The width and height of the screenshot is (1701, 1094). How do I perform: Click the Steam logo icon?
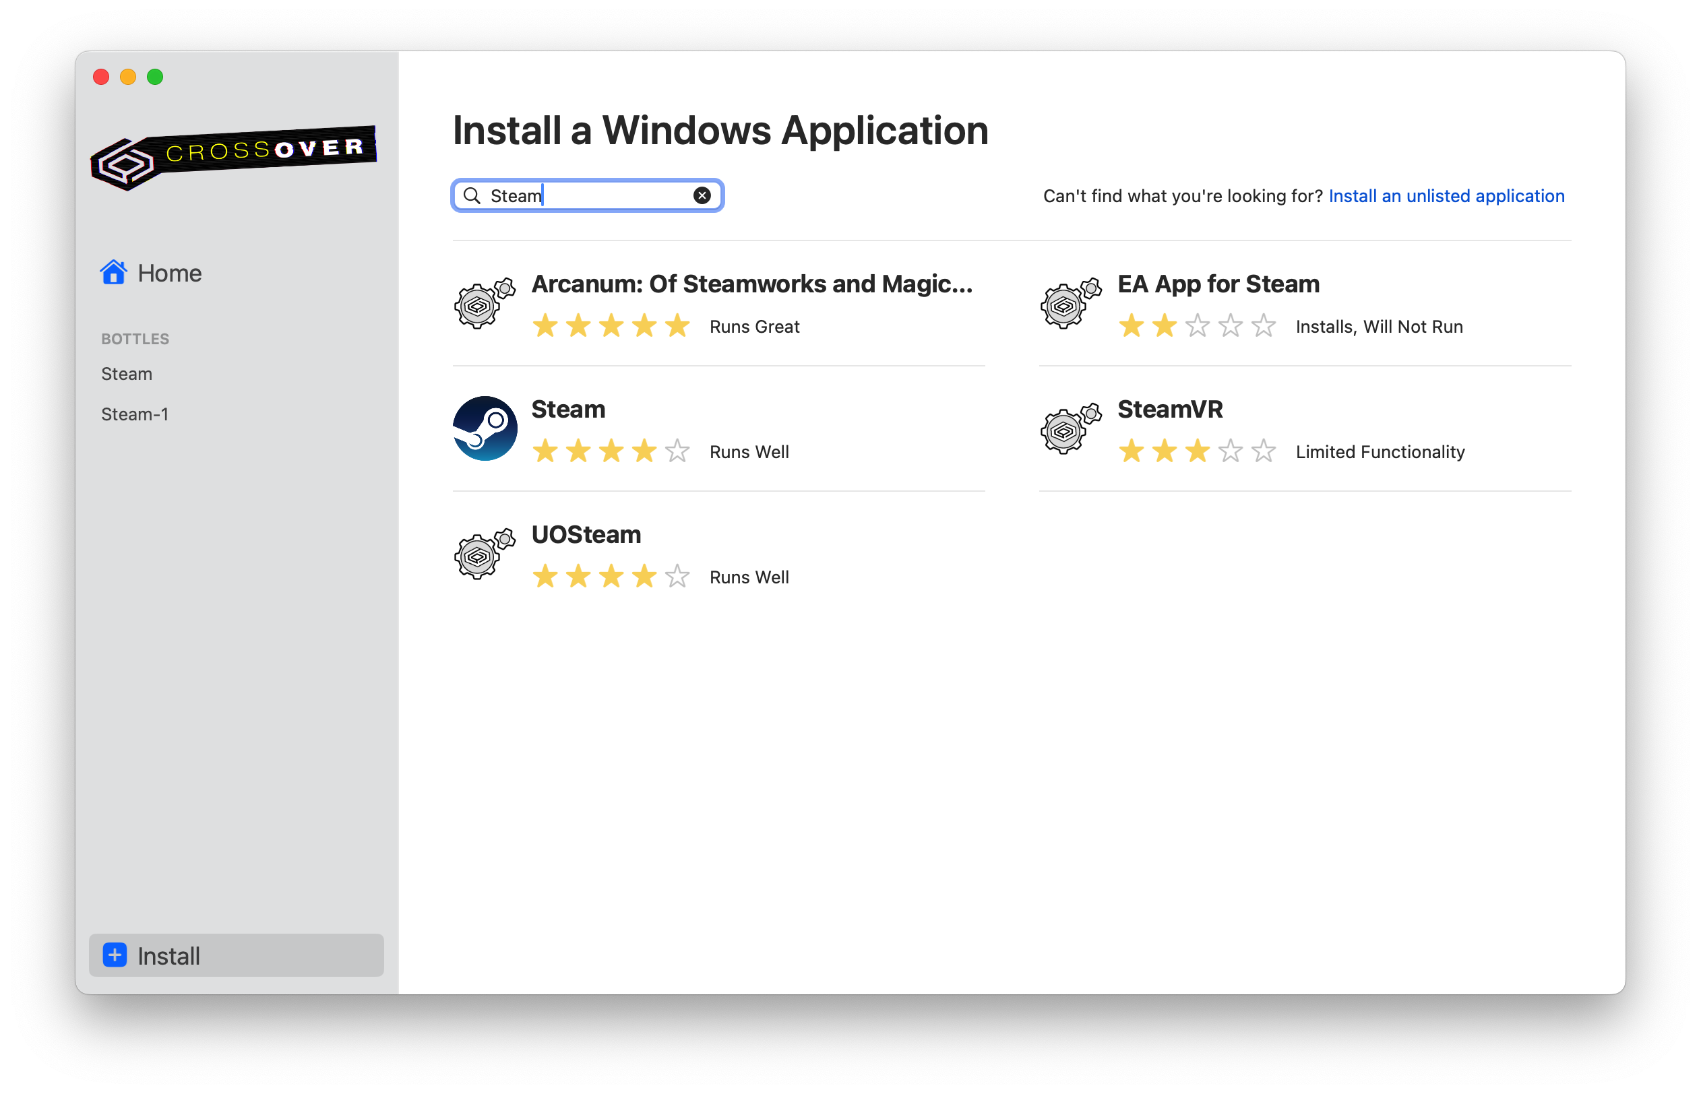tap(485, 429)
